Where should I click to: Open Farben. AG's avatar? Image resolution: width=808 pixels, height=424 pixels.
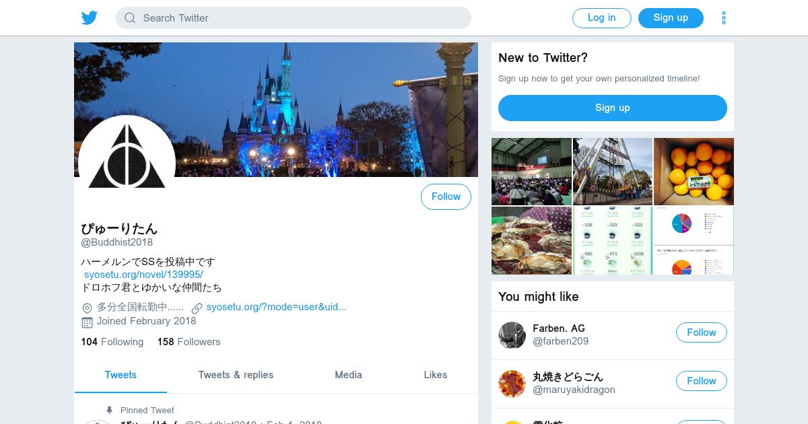(512, 335)
